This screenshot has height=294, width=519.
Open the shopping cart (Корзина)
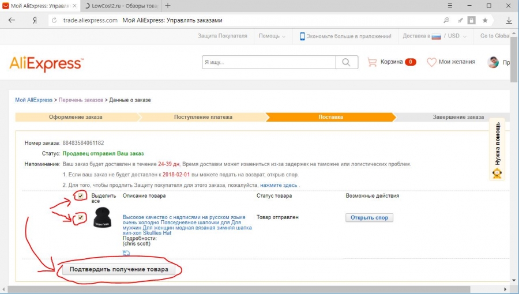pyautogui.click(x=392, y=62)
